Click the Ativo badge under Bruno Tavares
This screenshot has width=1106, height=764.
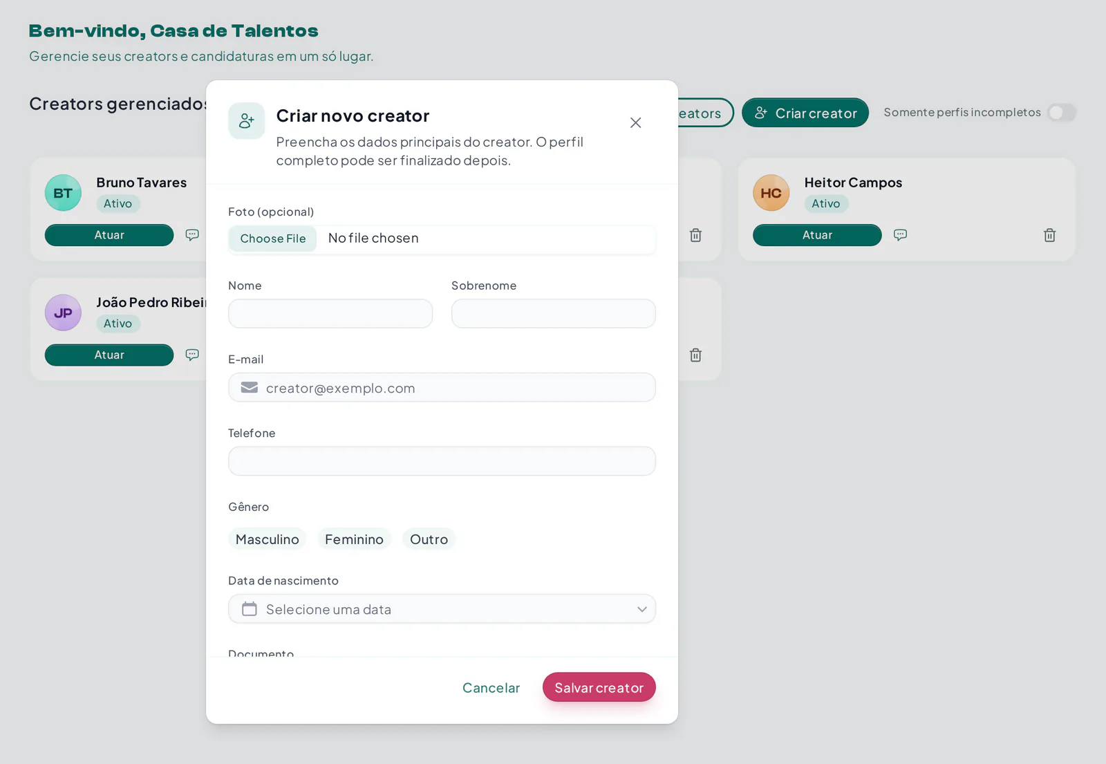[118, 203]
